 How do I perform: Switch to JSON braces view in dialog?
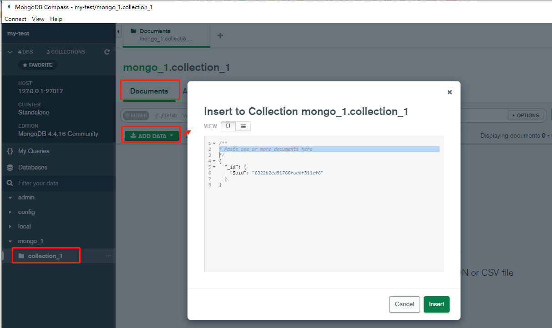[x=228, y=126]
